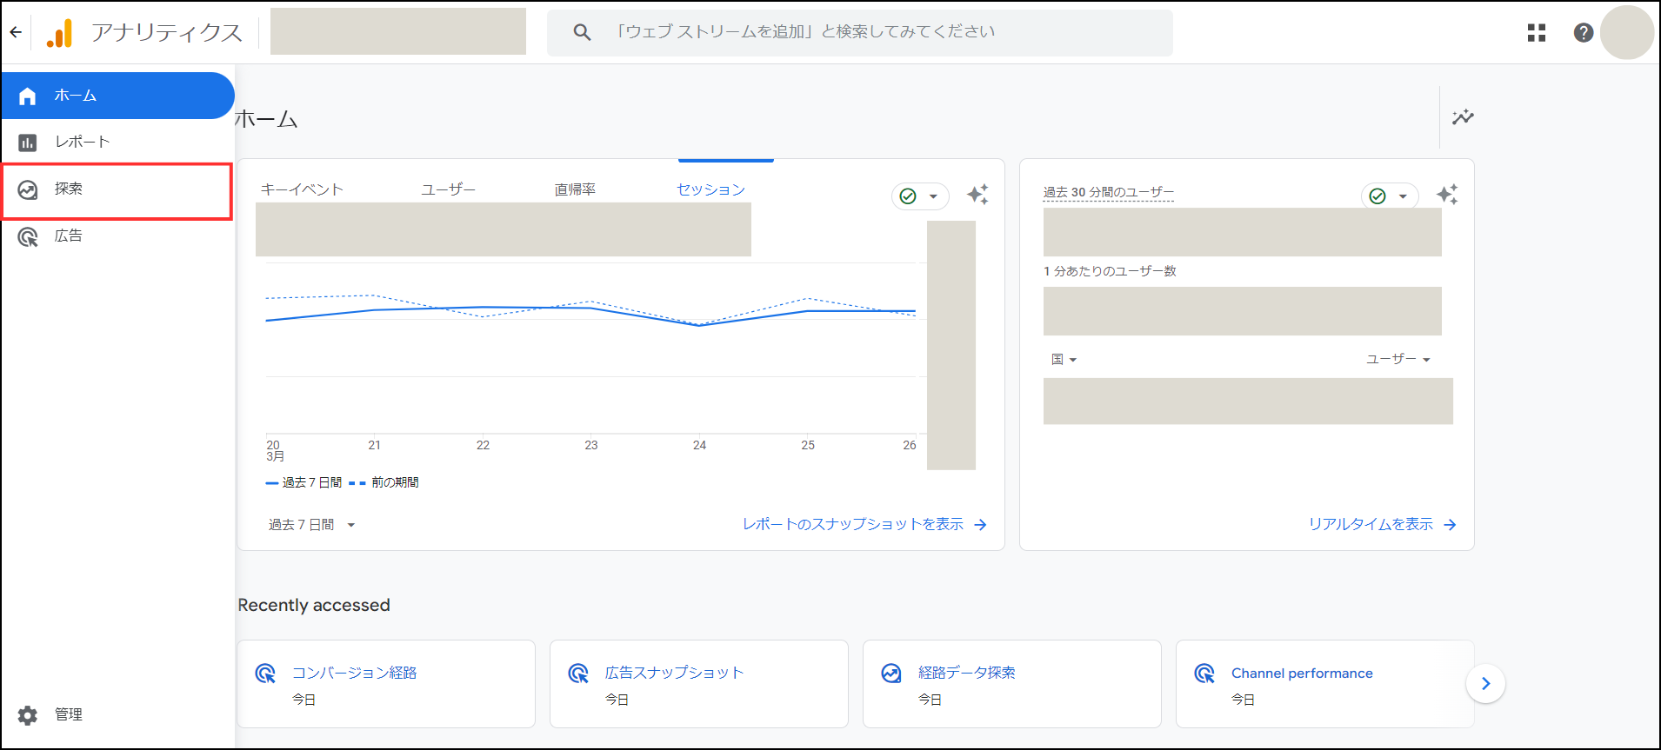
Task: Click the search input field
Action: (x=860, y=32)
